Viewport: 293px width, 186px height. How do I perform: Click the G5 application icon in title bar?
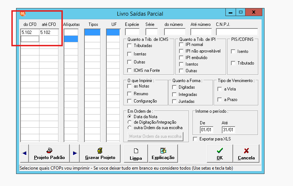coord(23,13)
